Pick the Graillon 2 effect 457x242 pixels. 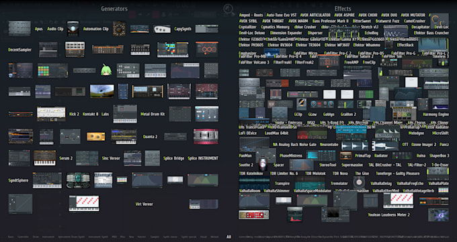[x=348, y=115]
